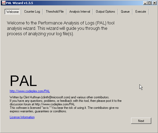Click the PAL Wizard title bar icon
Screen dimensions: 158x133
point(4,3)
